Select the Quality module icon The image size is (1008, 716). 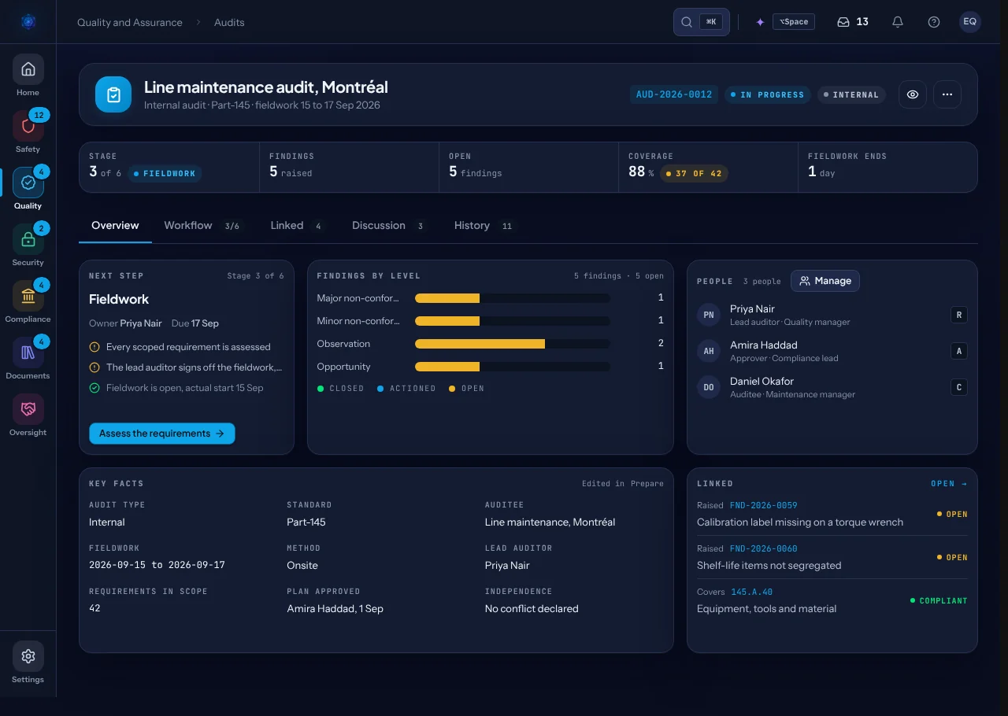click(28, 183)
